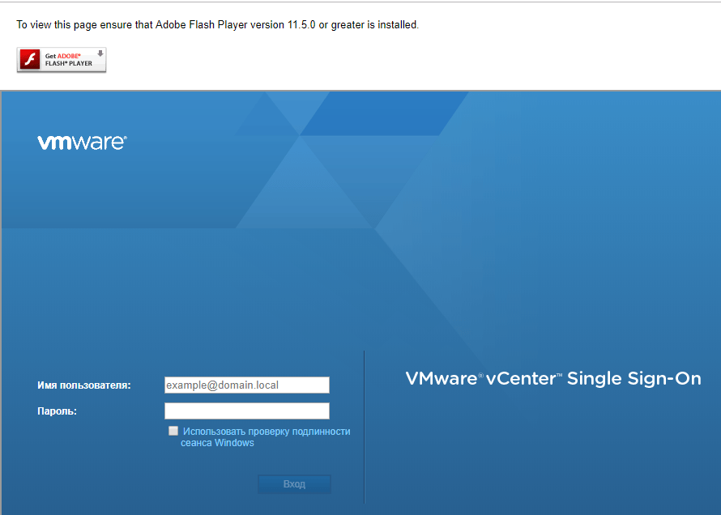Click the 'сеанса Windows' label text

pos(217,443)
